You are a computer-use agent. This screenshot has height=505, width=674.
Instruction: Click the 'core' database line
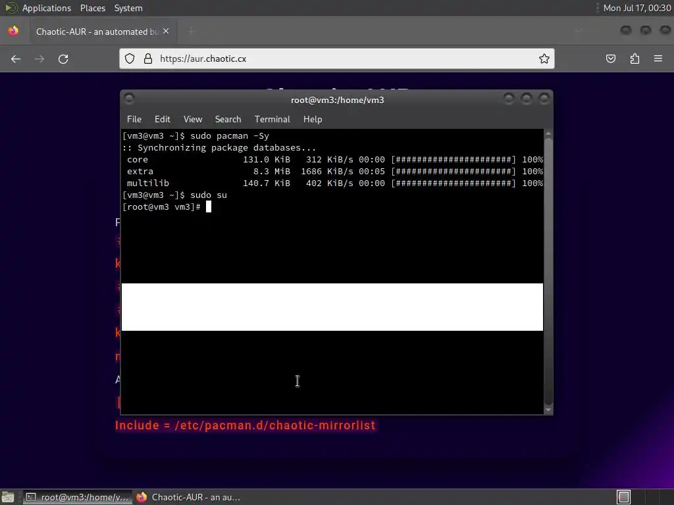pyautogui.click(x=332, y=159)
